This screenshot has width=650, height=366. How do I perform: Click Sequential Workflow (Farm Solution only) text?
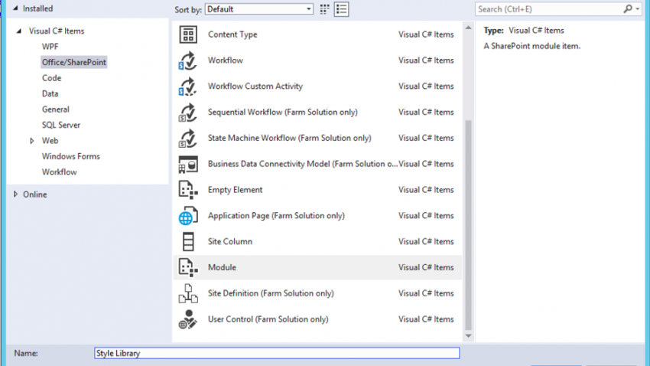click(283, 112)
